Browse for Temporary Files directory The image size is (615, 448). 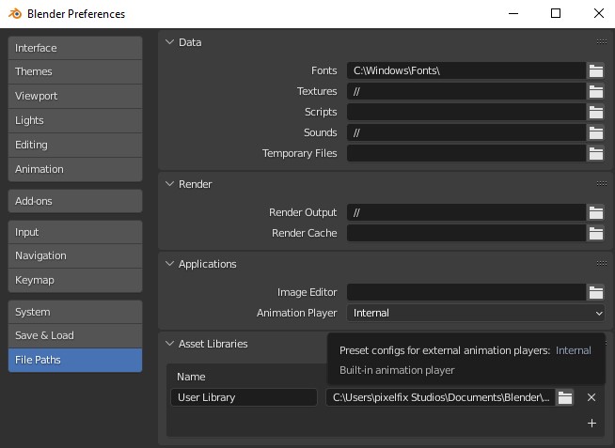(x=595, y=153)
